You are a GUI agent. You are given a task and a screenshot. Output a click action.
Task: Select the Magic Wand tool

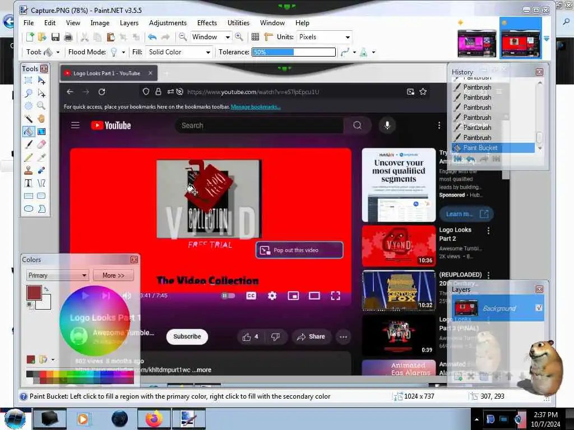pyautogui.click(x=28, y=119)
